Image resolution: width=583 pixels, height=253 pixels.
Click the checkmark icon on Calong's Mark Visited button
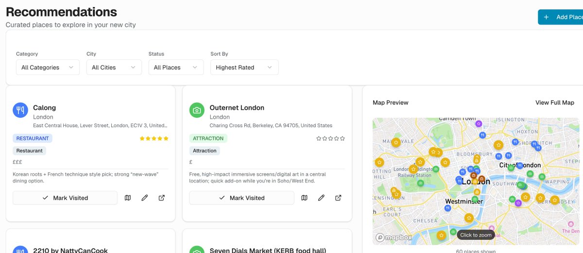pyautogui.click(x=45, y=198)
